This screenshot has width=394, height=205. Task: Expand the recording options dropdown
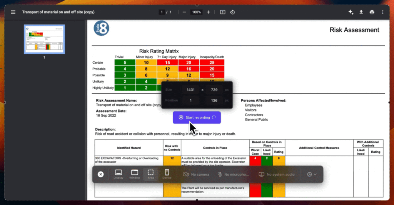312,174
